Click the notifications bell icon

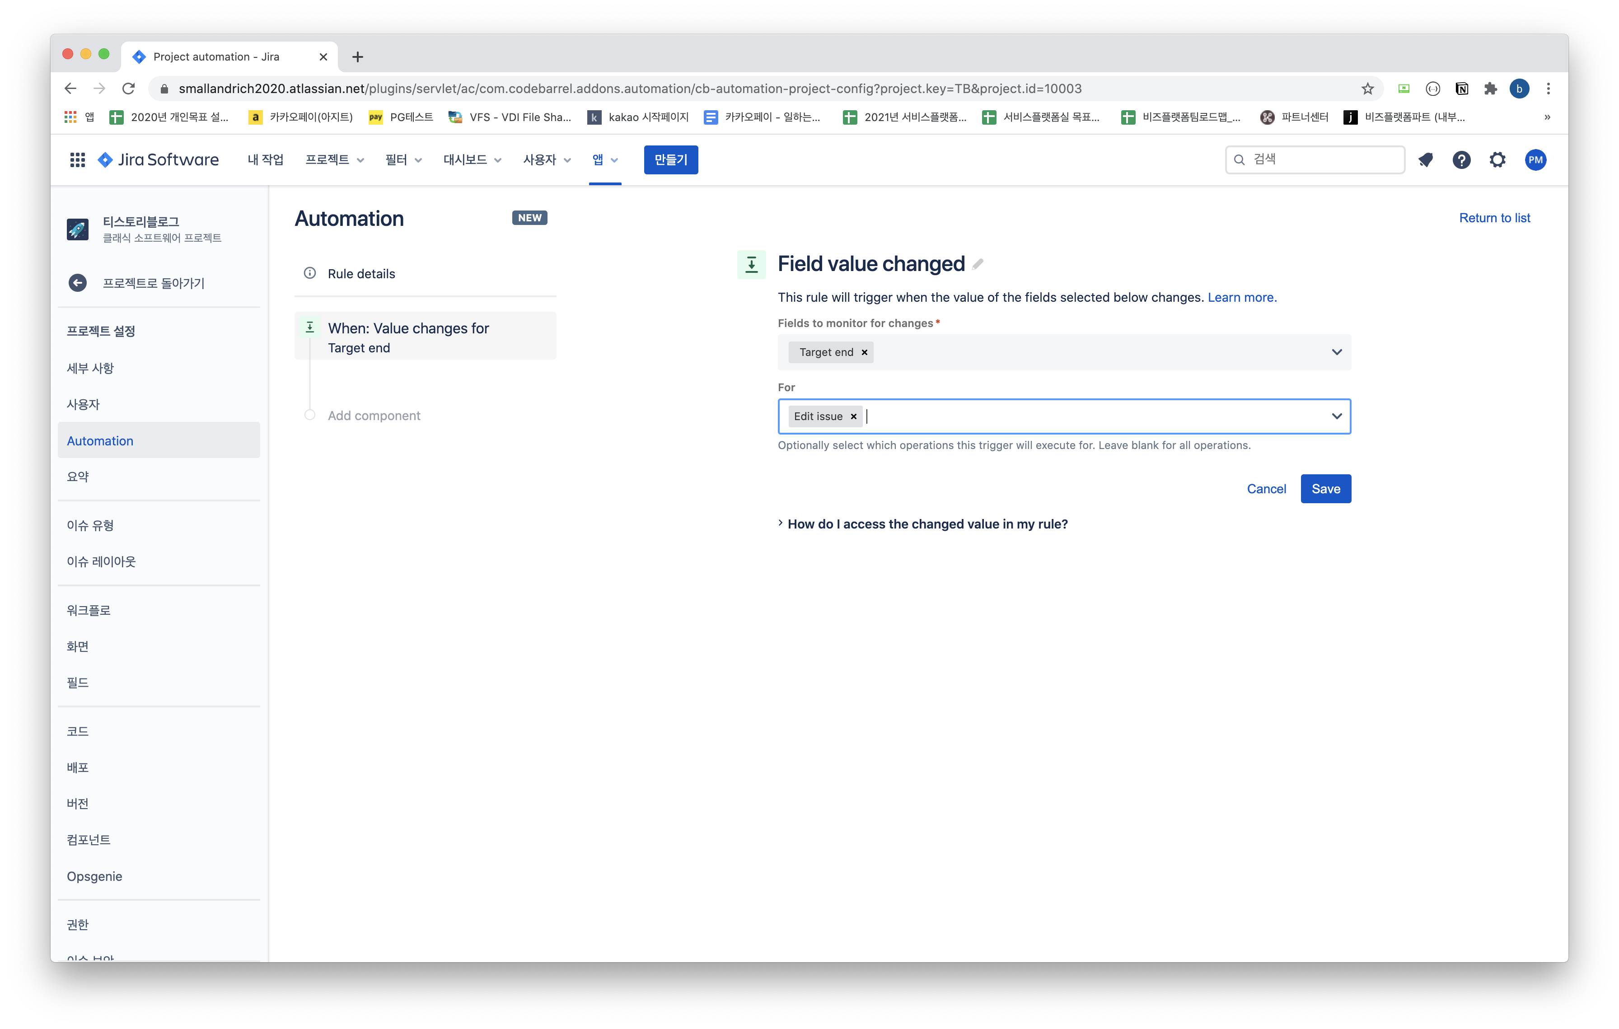pos(1425,160)
